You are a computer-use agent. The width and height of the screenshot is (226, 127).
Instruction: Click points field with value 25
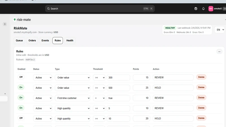tap(142, 88)
